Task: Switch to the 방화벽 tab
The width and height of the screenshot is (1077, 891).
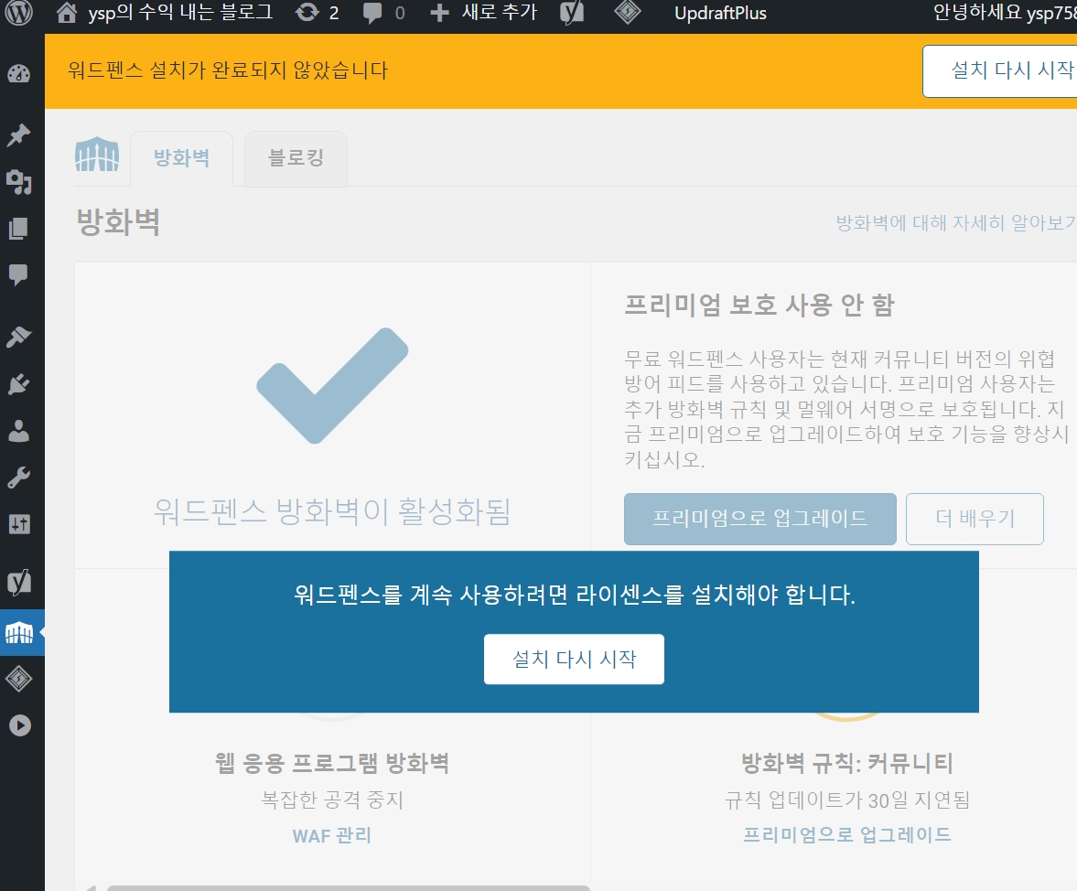Action: [181, 158]
